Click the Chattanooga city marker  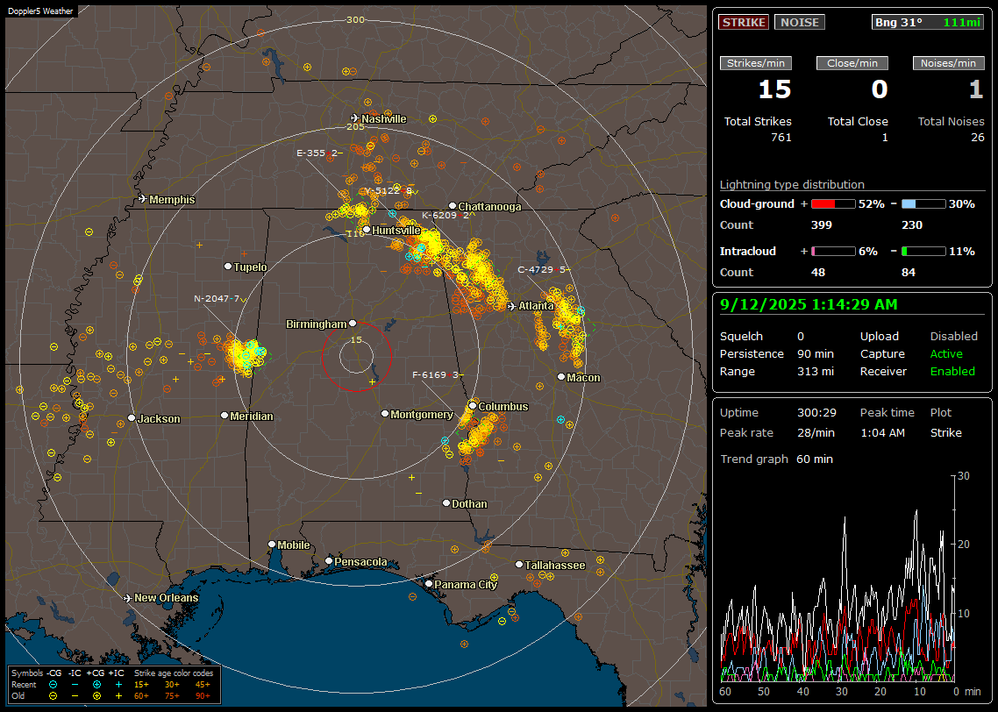452,206
